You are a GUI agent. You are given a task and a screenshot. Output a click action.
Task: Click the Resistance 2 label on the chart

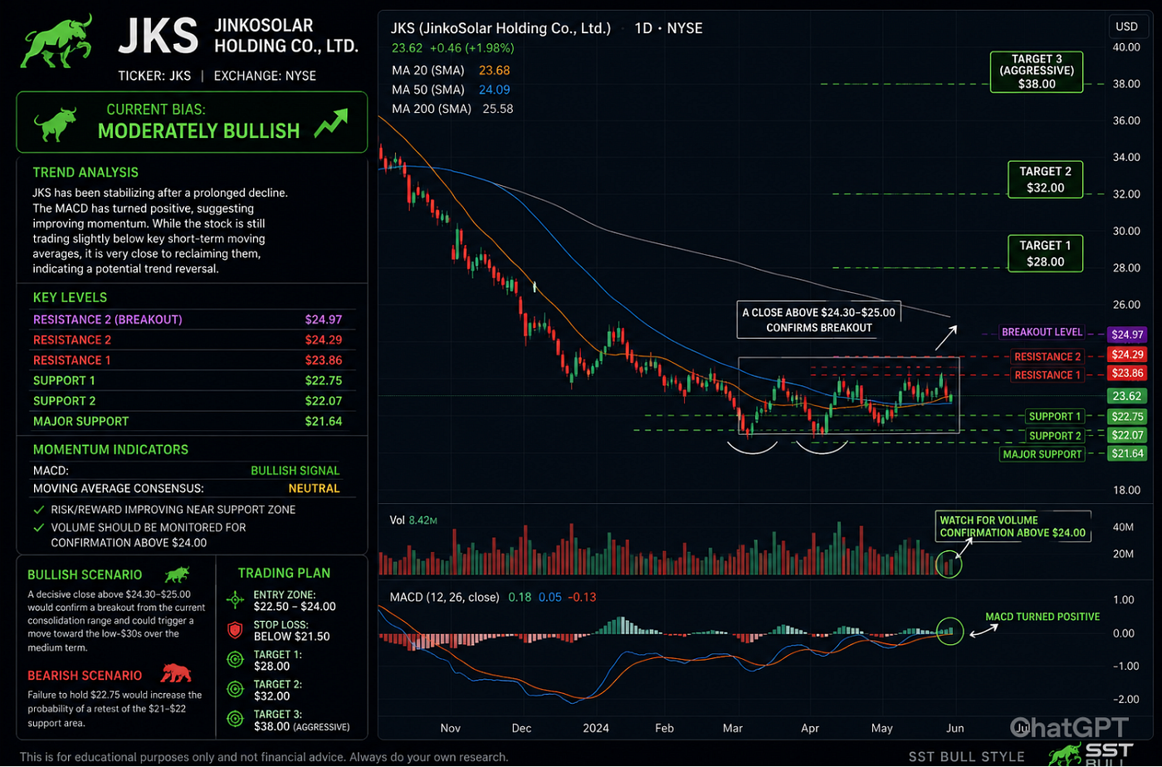click(1047, 357)
